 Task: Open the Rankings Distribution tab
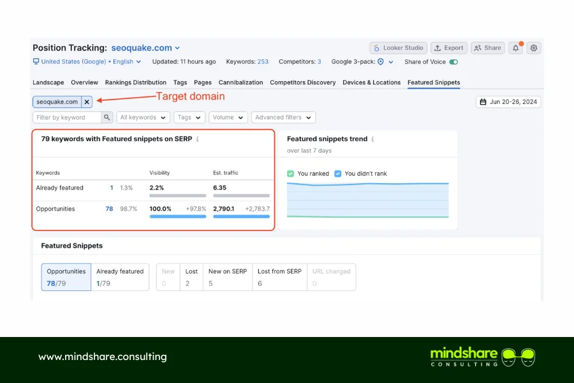(x=135, y=82)
